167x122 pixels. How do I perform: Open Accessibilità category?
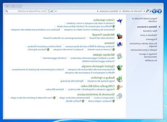[x=151, y=61]
